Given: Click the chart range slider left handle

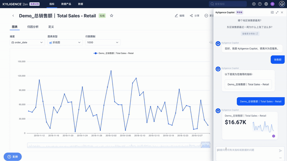Looking at the screenshot, I should click(x=201, y=145).
